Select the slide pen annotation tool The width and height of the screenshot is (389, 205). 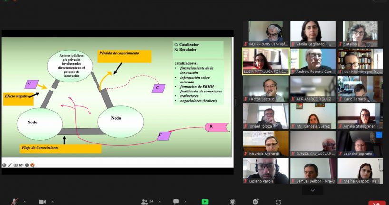coord(10,165)
